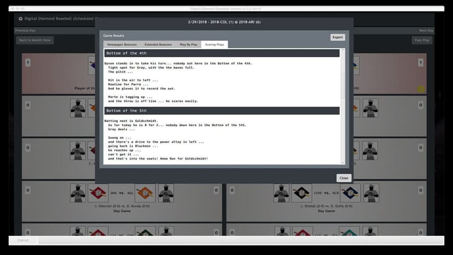Click 'Day Game' under CHW vs KCR
This screenshot has width=453, height=255.
coord(326,211)
